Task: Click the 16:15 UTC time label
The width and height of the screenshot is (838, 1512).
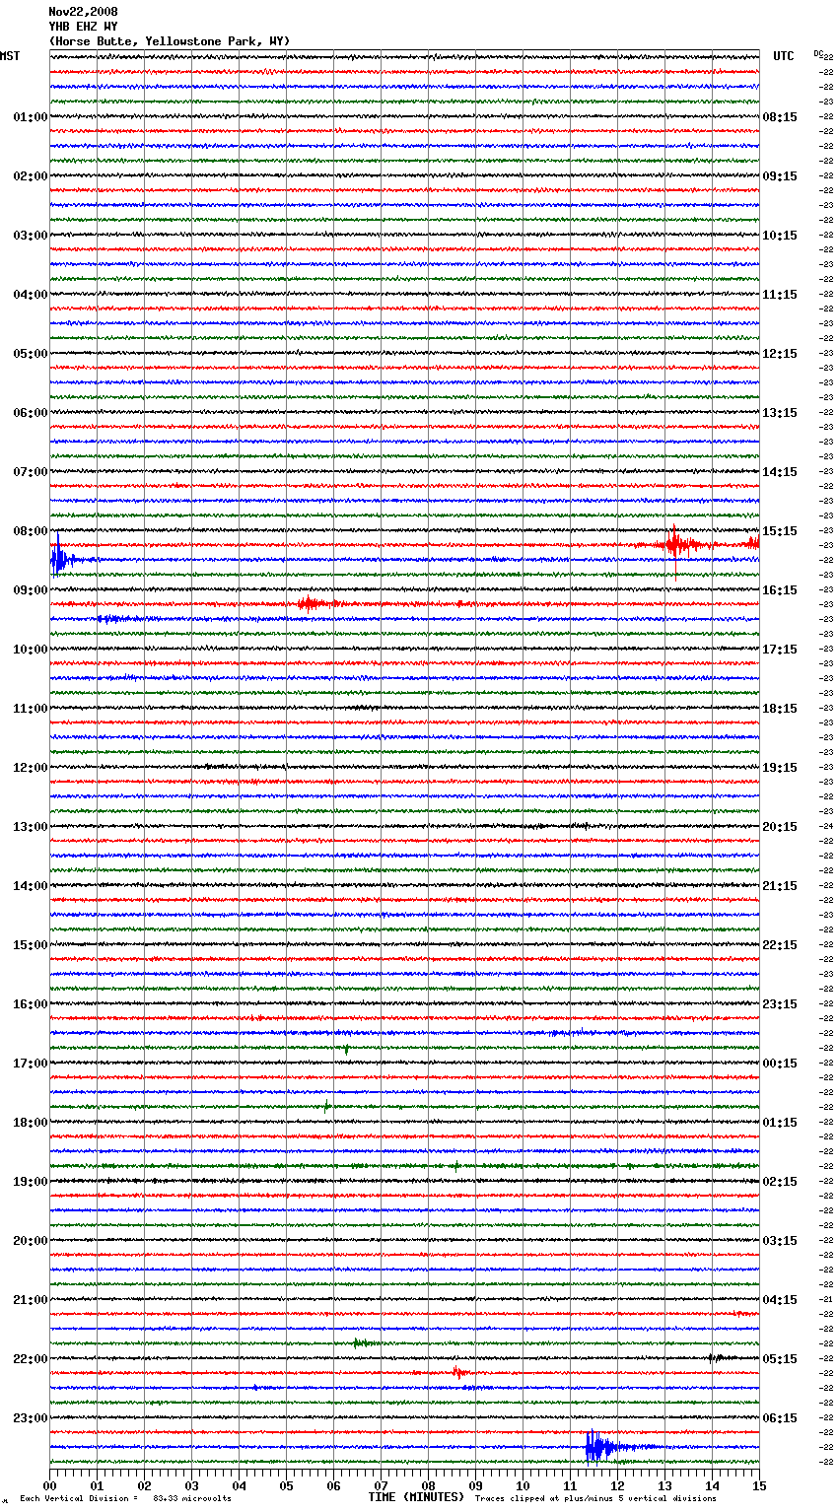Action: (x=780, y=590)
